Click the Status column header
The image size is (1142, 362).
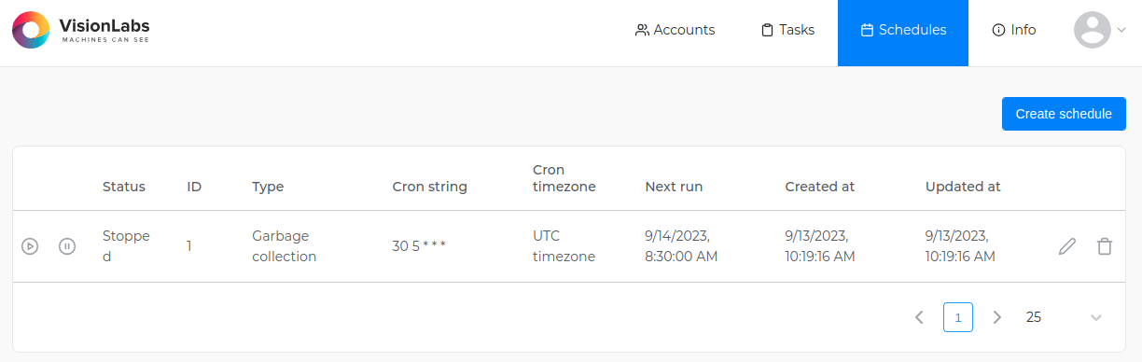pyautogui.click(x=124, y=187)
